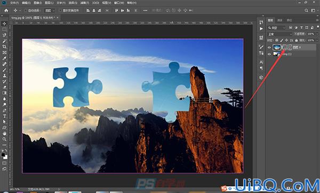The image size is (320, 193).
Task: Select the Zoom tool
Action: click(x=4, y=139)
